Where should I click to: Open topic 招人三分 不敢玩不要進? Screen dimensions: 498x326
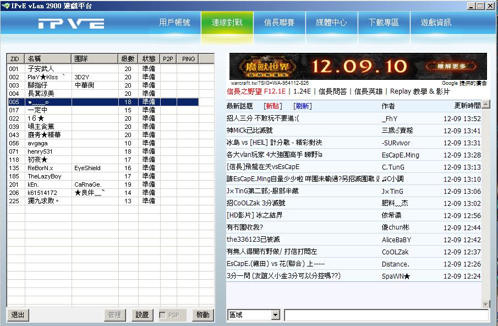pyautogui.click(x=262, y=118)
